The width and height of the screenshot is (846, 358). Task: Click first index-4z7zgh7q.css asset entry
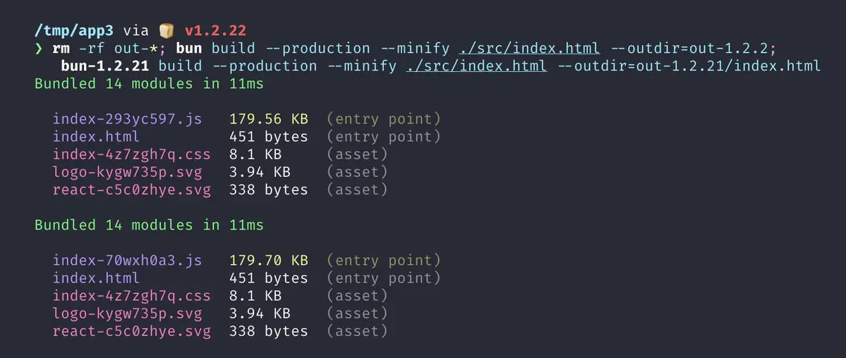tap(132, 155)
